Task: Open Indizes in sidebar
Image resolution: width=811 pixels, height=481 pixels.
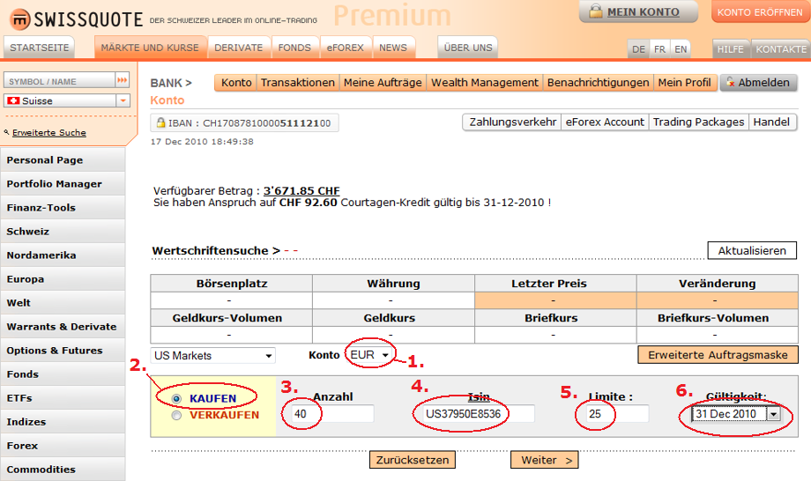Action: (63, 422)
